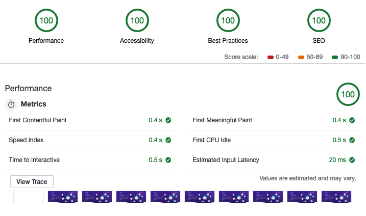Click the green check next to First Contentful Paint
This screenshot has width=366, height=216.
tap(168, 120)
